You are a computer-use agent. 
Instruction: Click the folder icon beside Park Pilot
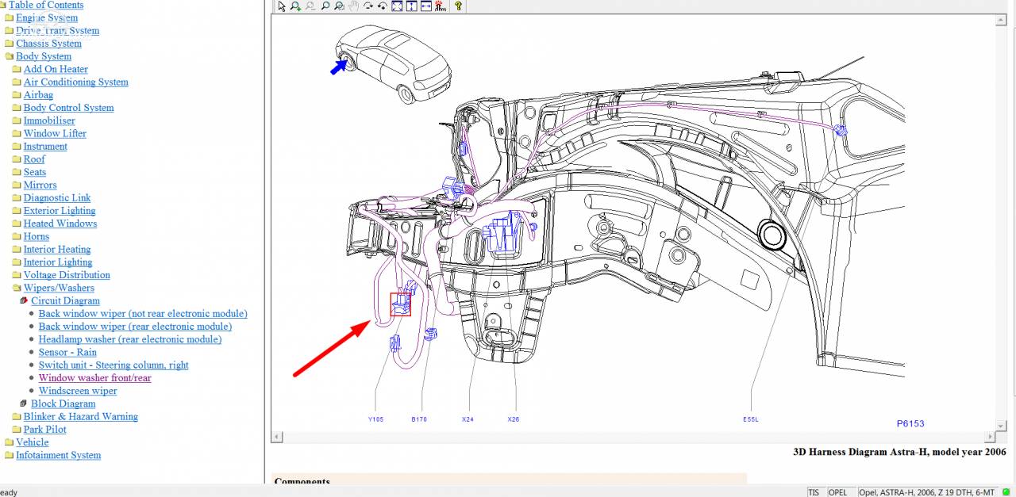(x=17, y=430)
